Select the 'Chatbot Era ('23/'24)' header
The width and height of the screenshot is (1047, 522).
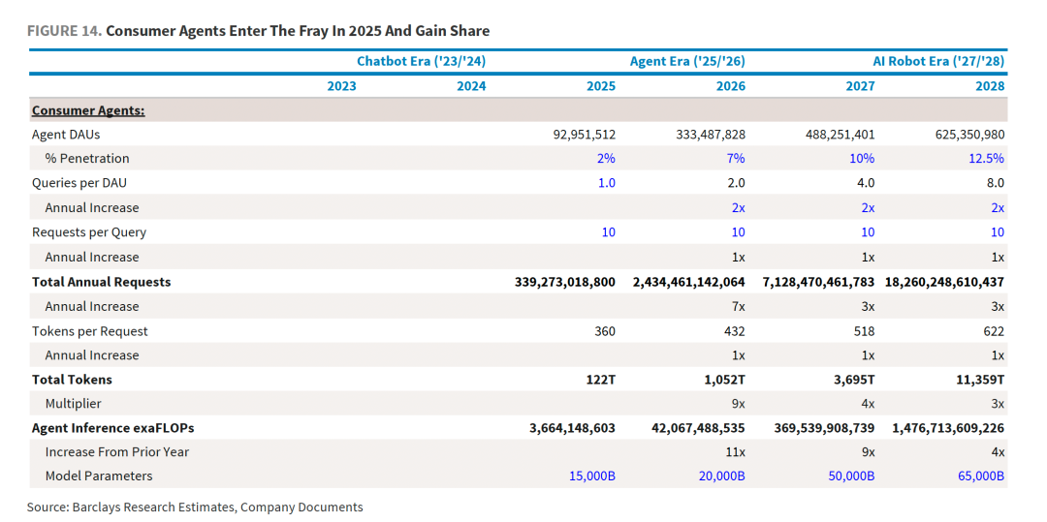point(422,61)
